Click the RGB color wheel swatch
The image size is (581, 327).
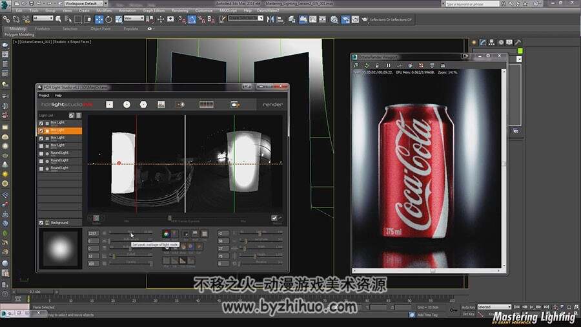[x=166, y=233]
